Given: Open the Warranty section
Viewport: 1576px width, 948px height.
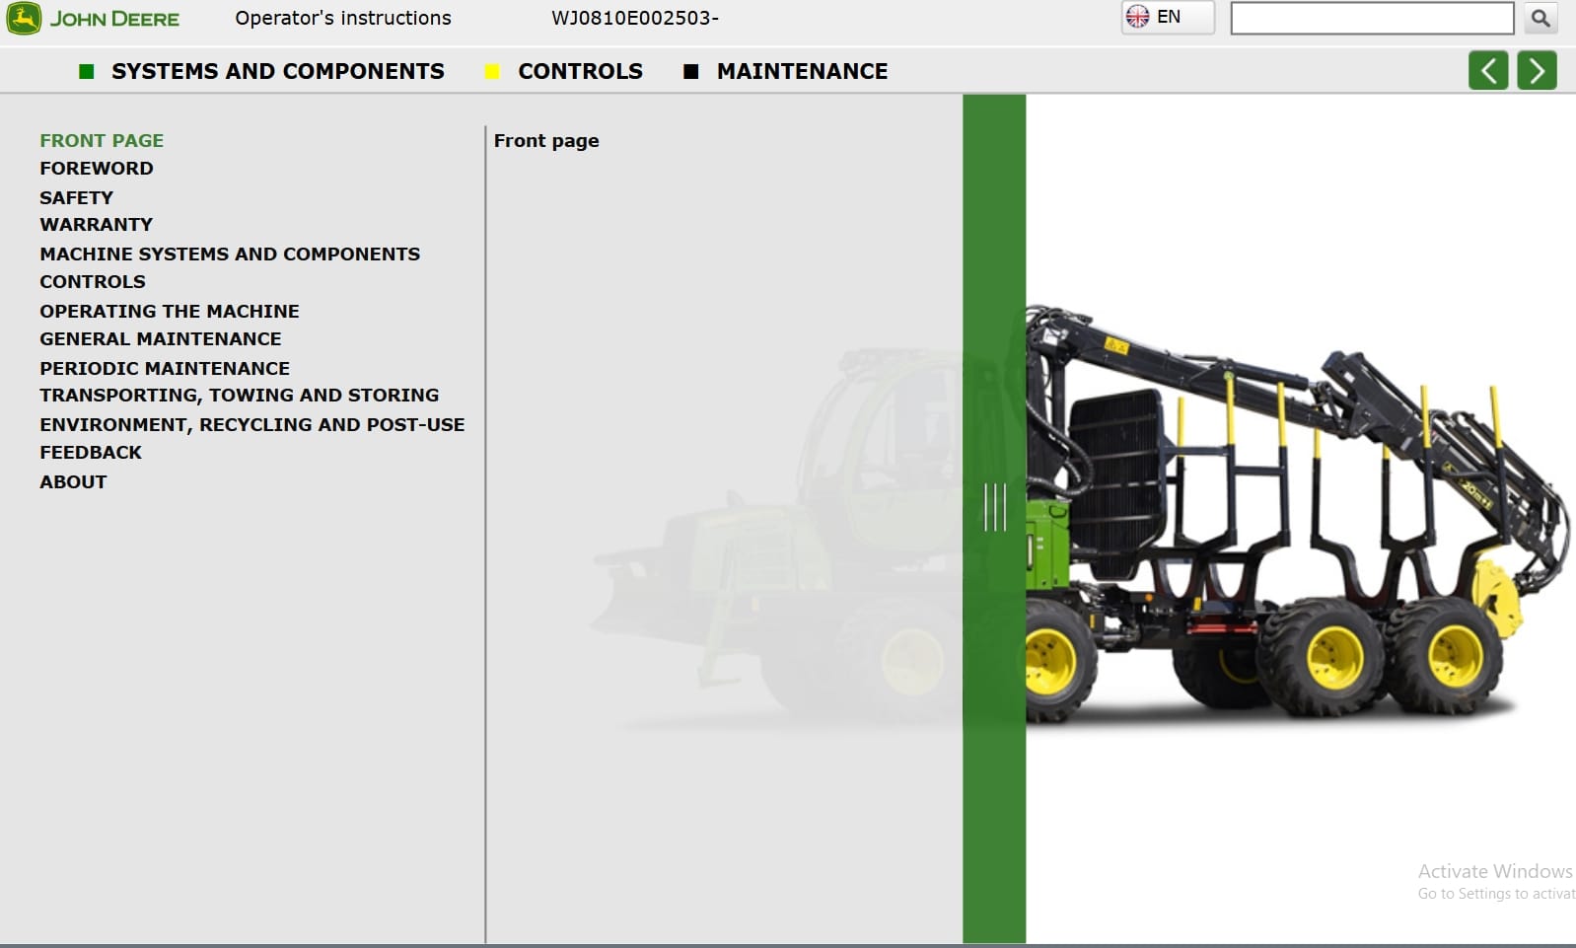Looking at the screenshot, I should coord(96,225).
